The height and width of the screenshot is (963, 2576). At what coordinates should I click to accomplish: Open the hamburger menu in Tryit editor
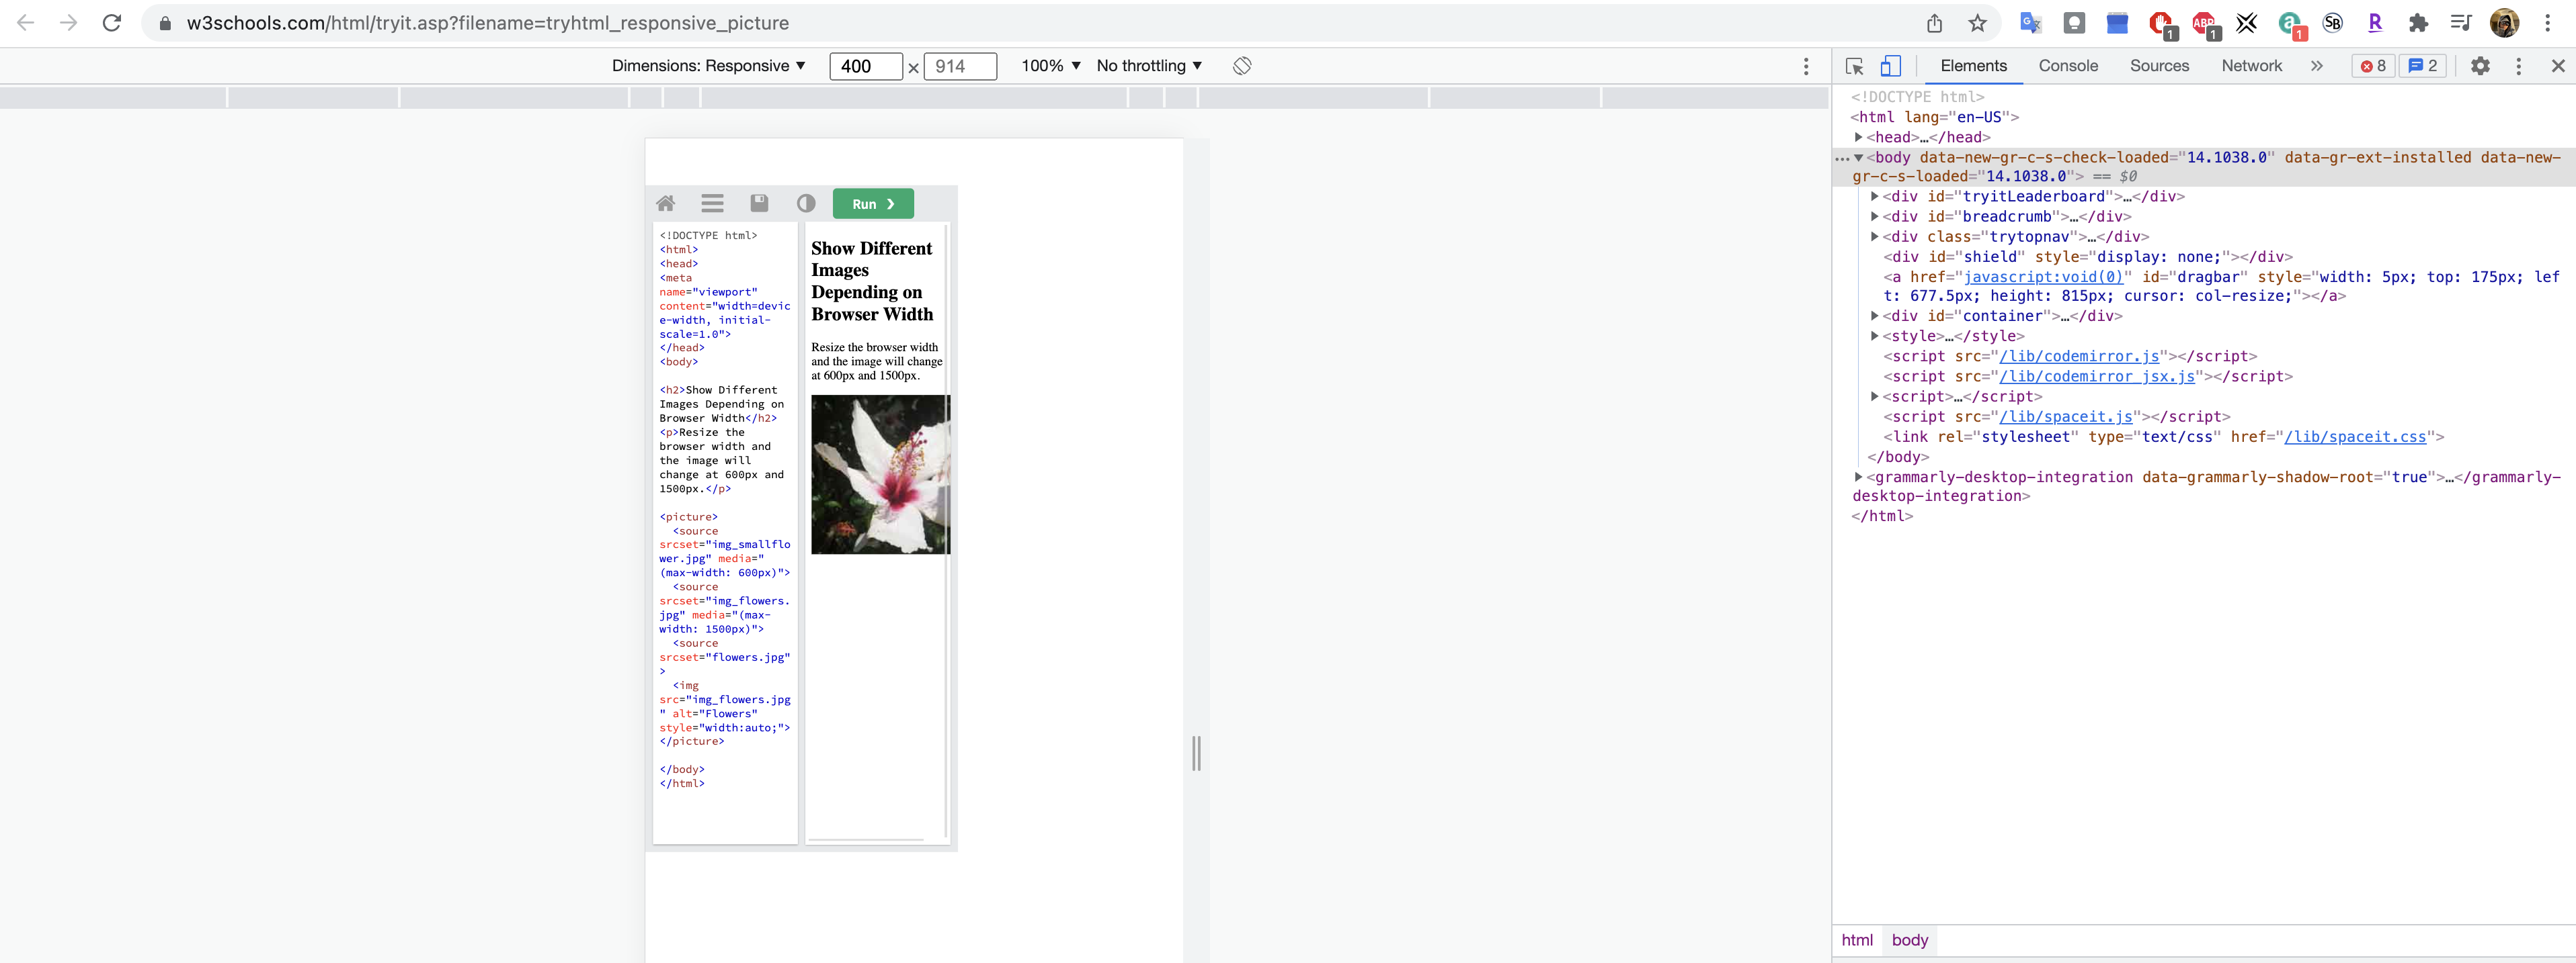pos(712,203)
